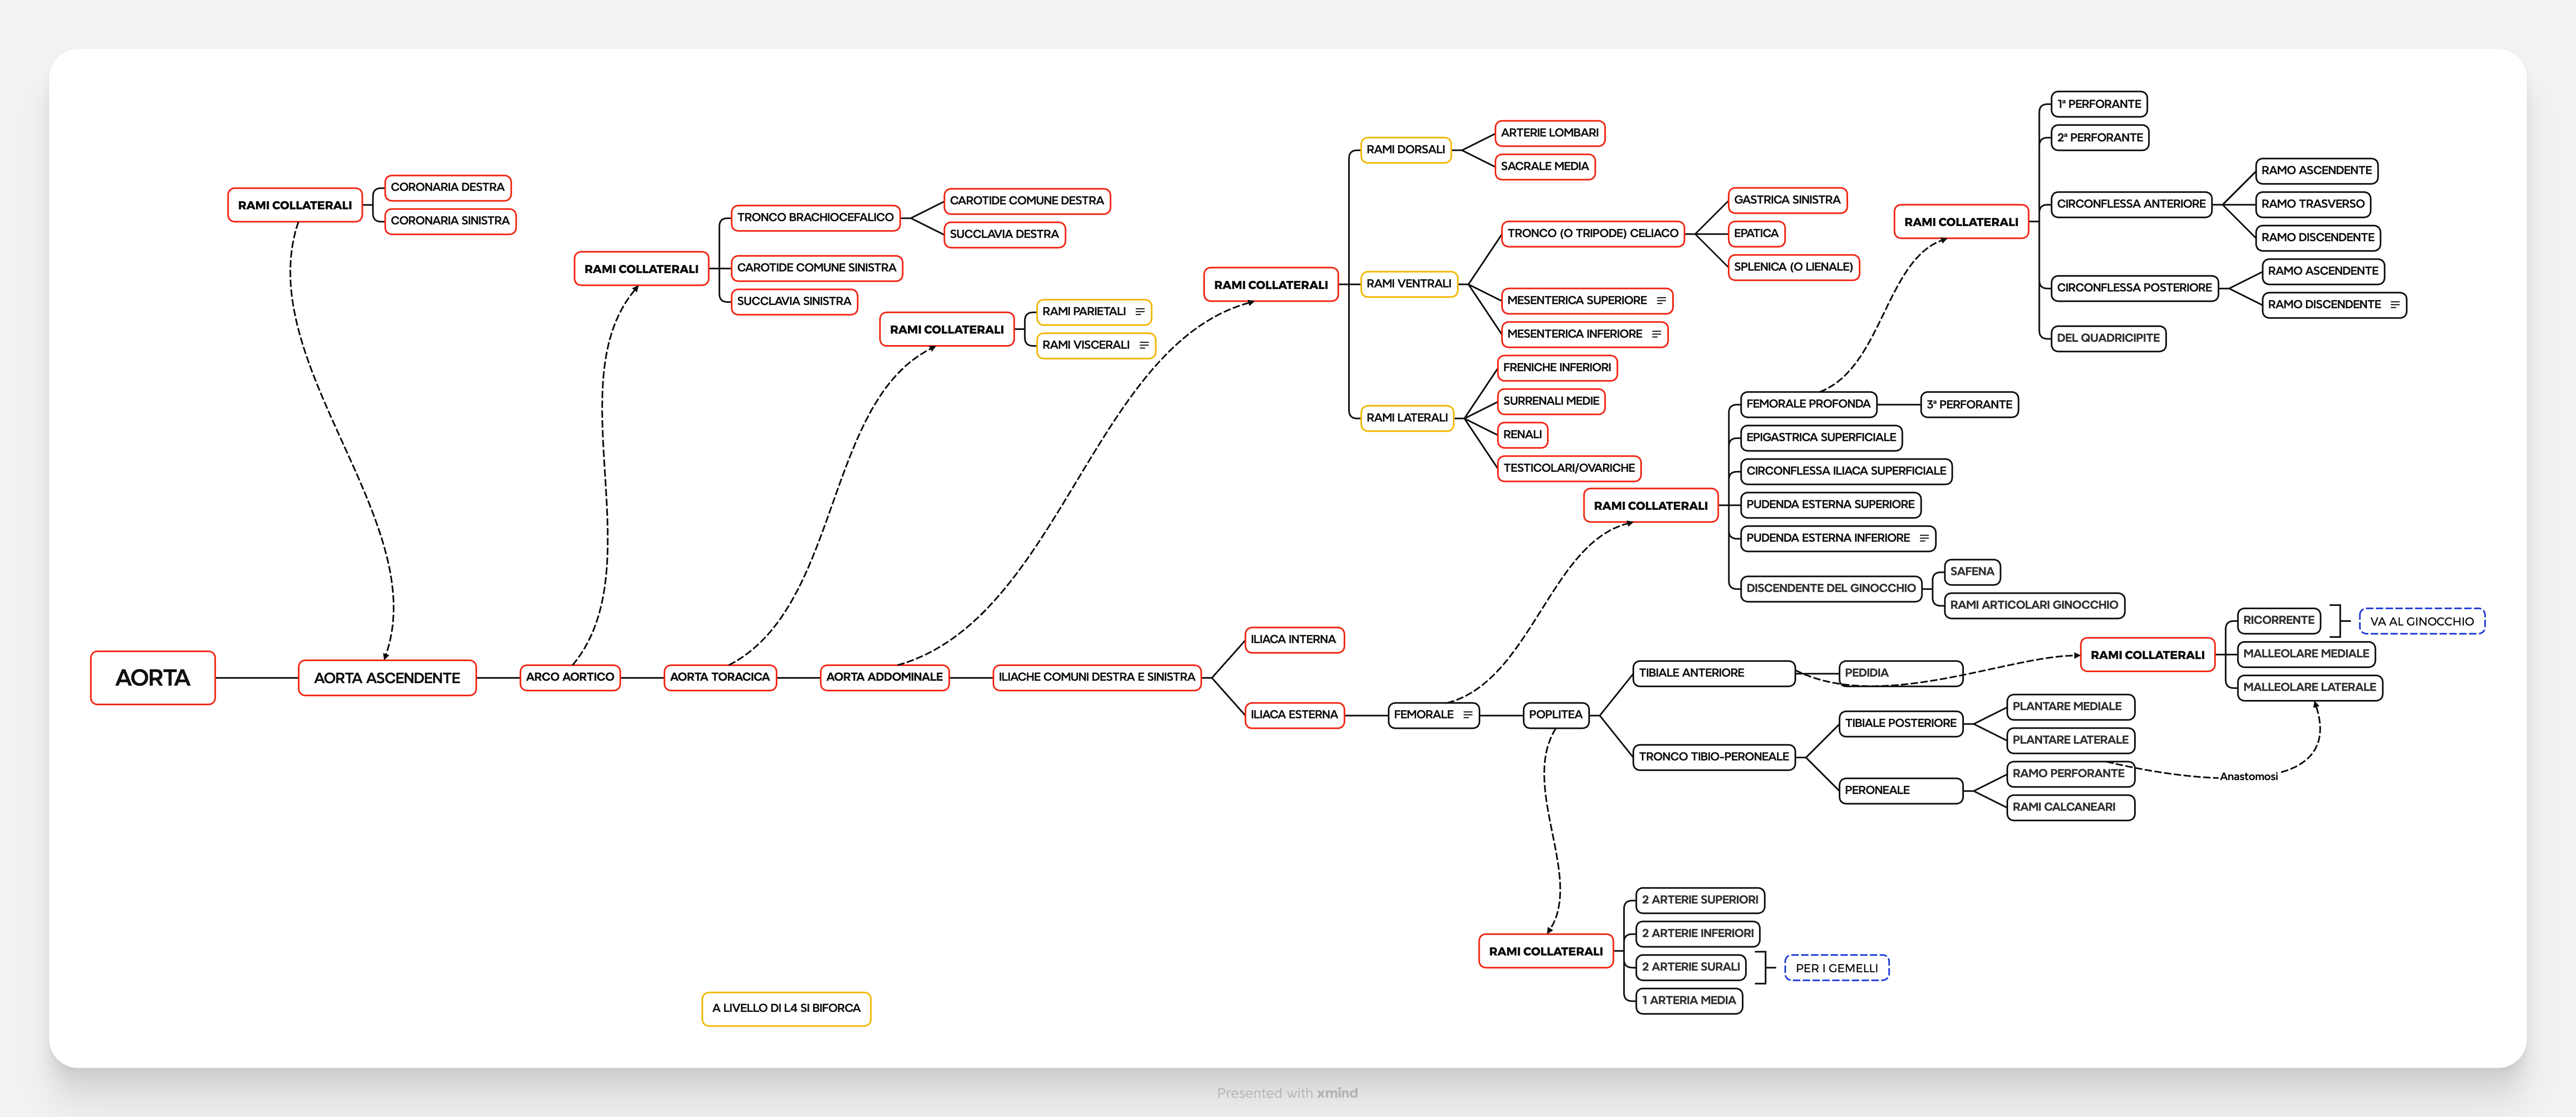Viewport: 2576px width, 1117px height.
Task: Select the ILIACA INTERNA node
Action: 1294,639
